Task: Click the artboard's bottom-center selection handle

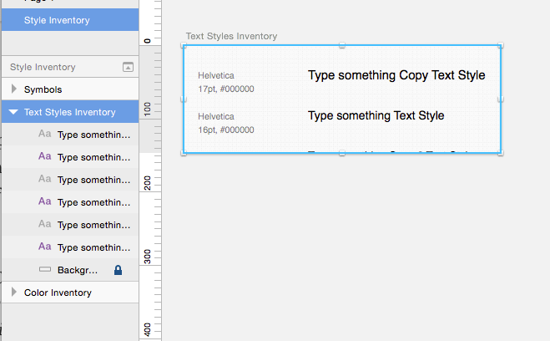Action: (342, 153)
